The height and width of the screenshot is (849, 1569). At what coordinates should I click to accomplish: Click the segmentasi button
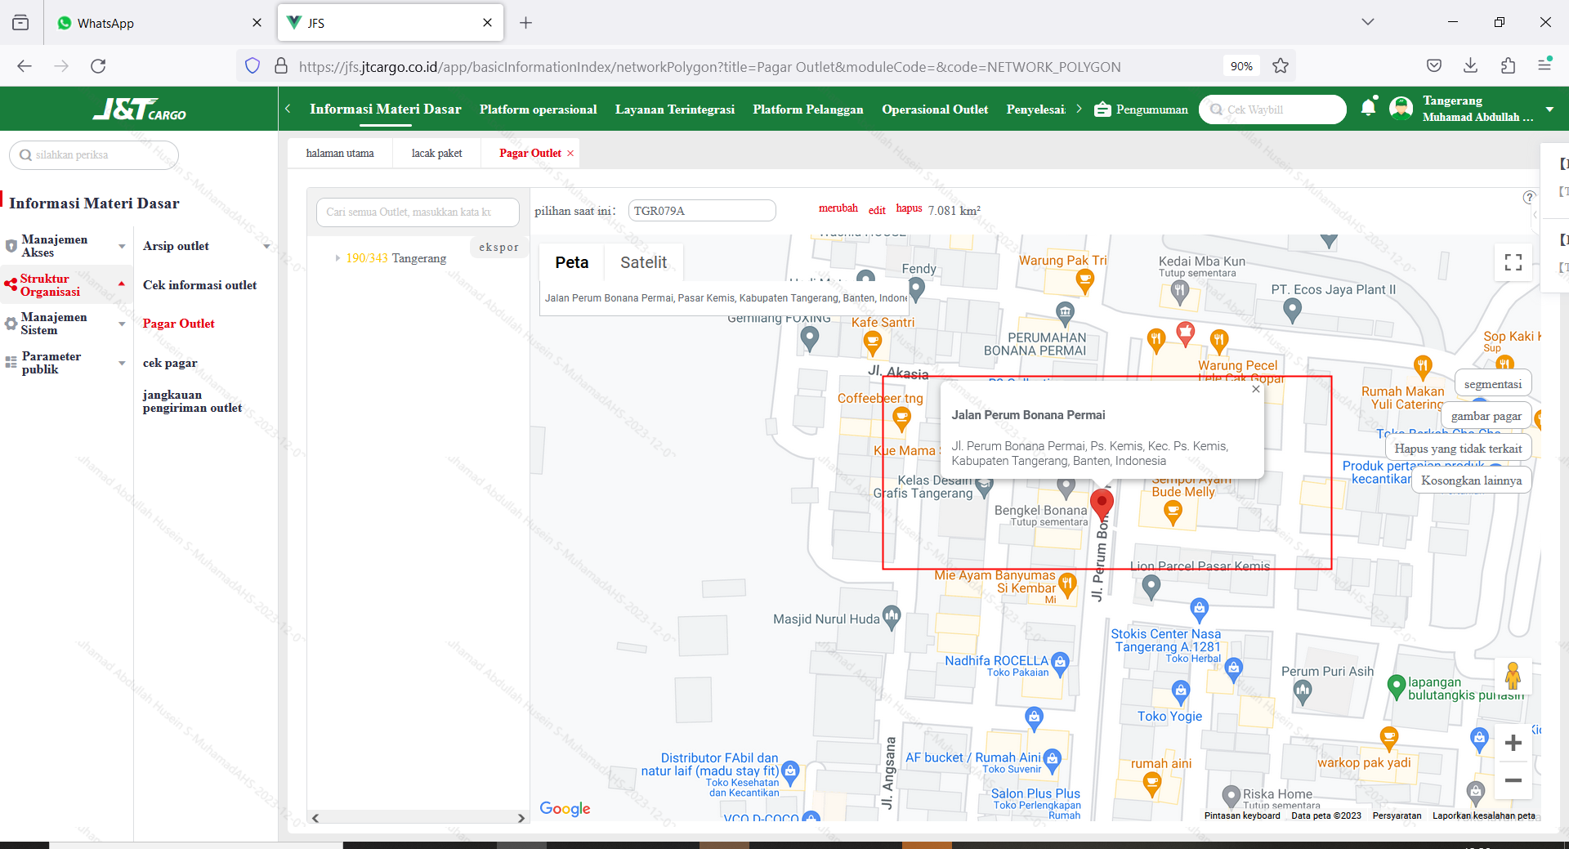(1493, 384)
